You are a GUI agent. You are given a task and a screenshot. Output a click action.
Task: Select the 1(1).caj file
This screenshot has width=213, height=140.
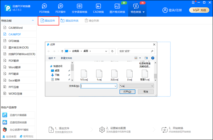[x=84, y=75]
